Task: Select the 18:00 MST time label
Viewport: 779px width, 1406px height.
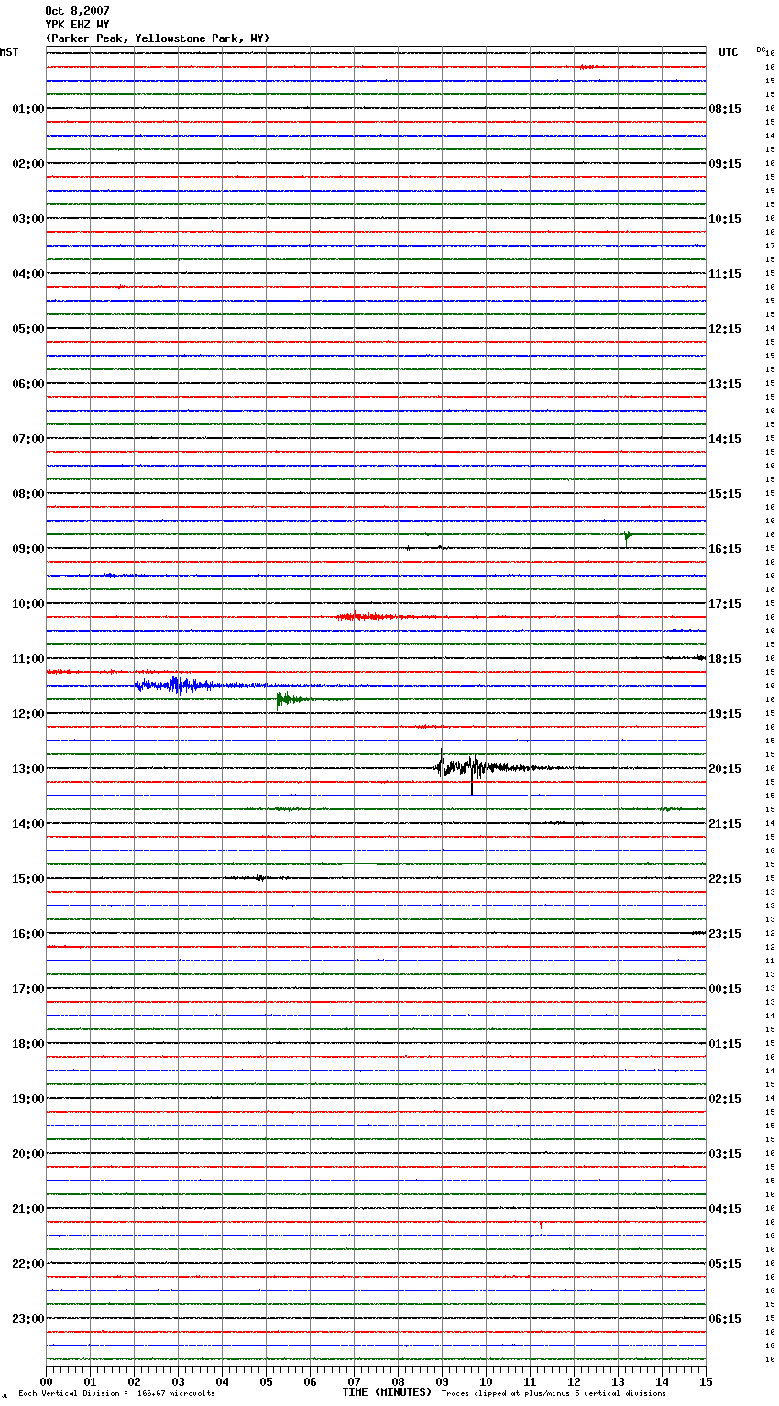Action: 28,1044
